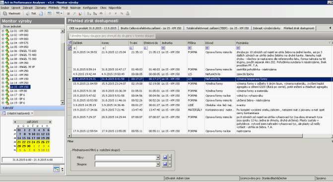The image size is (333, 182).
Task: Click the table horizontal scrollbar left arrow
Action: tap(69, 136)
